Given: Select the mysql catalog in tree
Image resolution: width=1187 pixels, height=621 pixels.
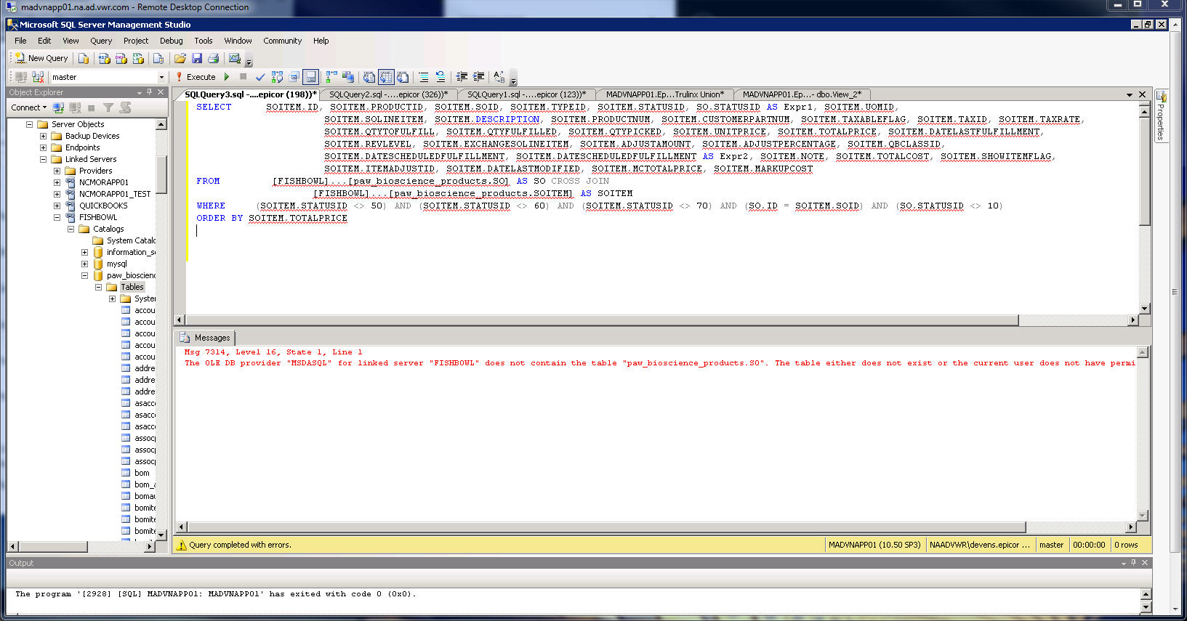Looking at the screenshot, I should (x=116, y=264).
